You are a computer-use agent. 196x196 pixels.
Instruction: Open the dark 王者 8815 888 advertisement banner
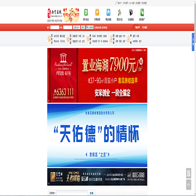(97, 177)
